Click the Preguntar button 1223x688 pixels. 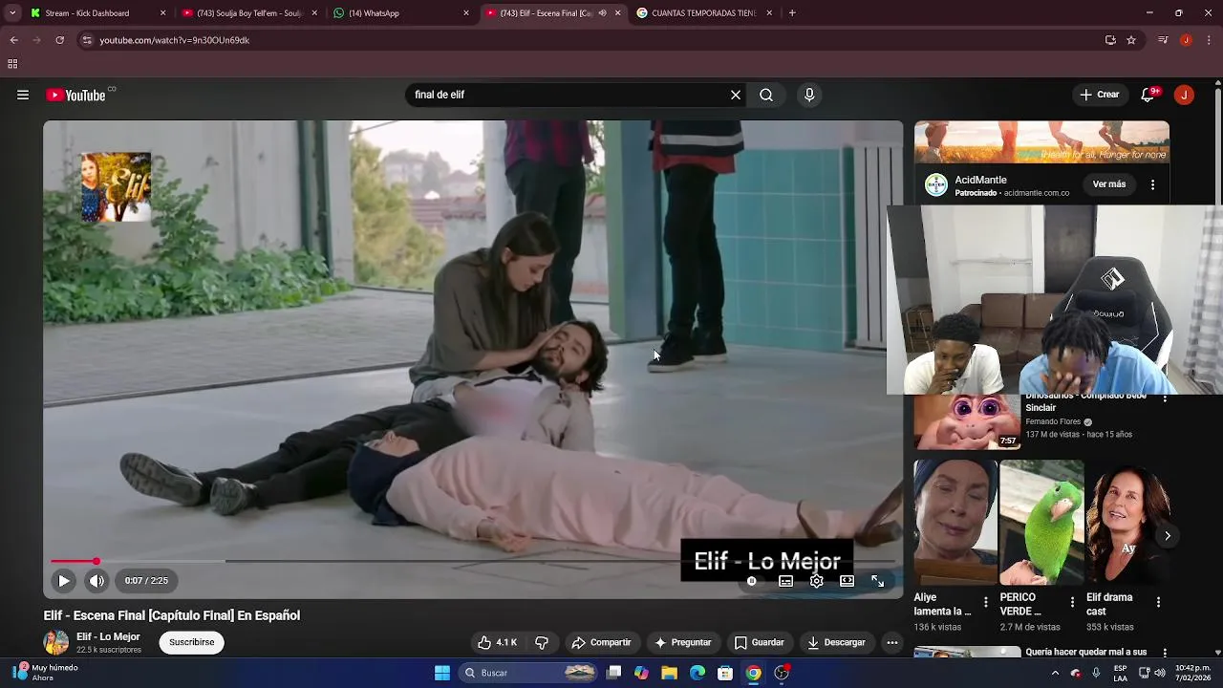click(682, 642)
